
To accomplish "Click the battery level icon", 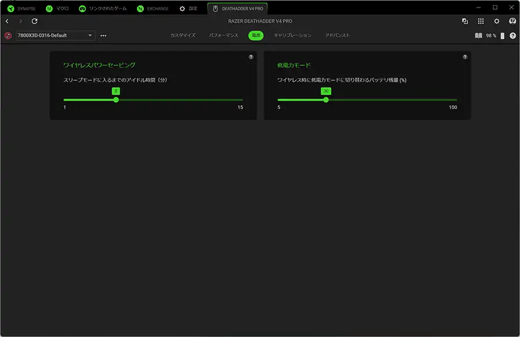I will (503, 35).
